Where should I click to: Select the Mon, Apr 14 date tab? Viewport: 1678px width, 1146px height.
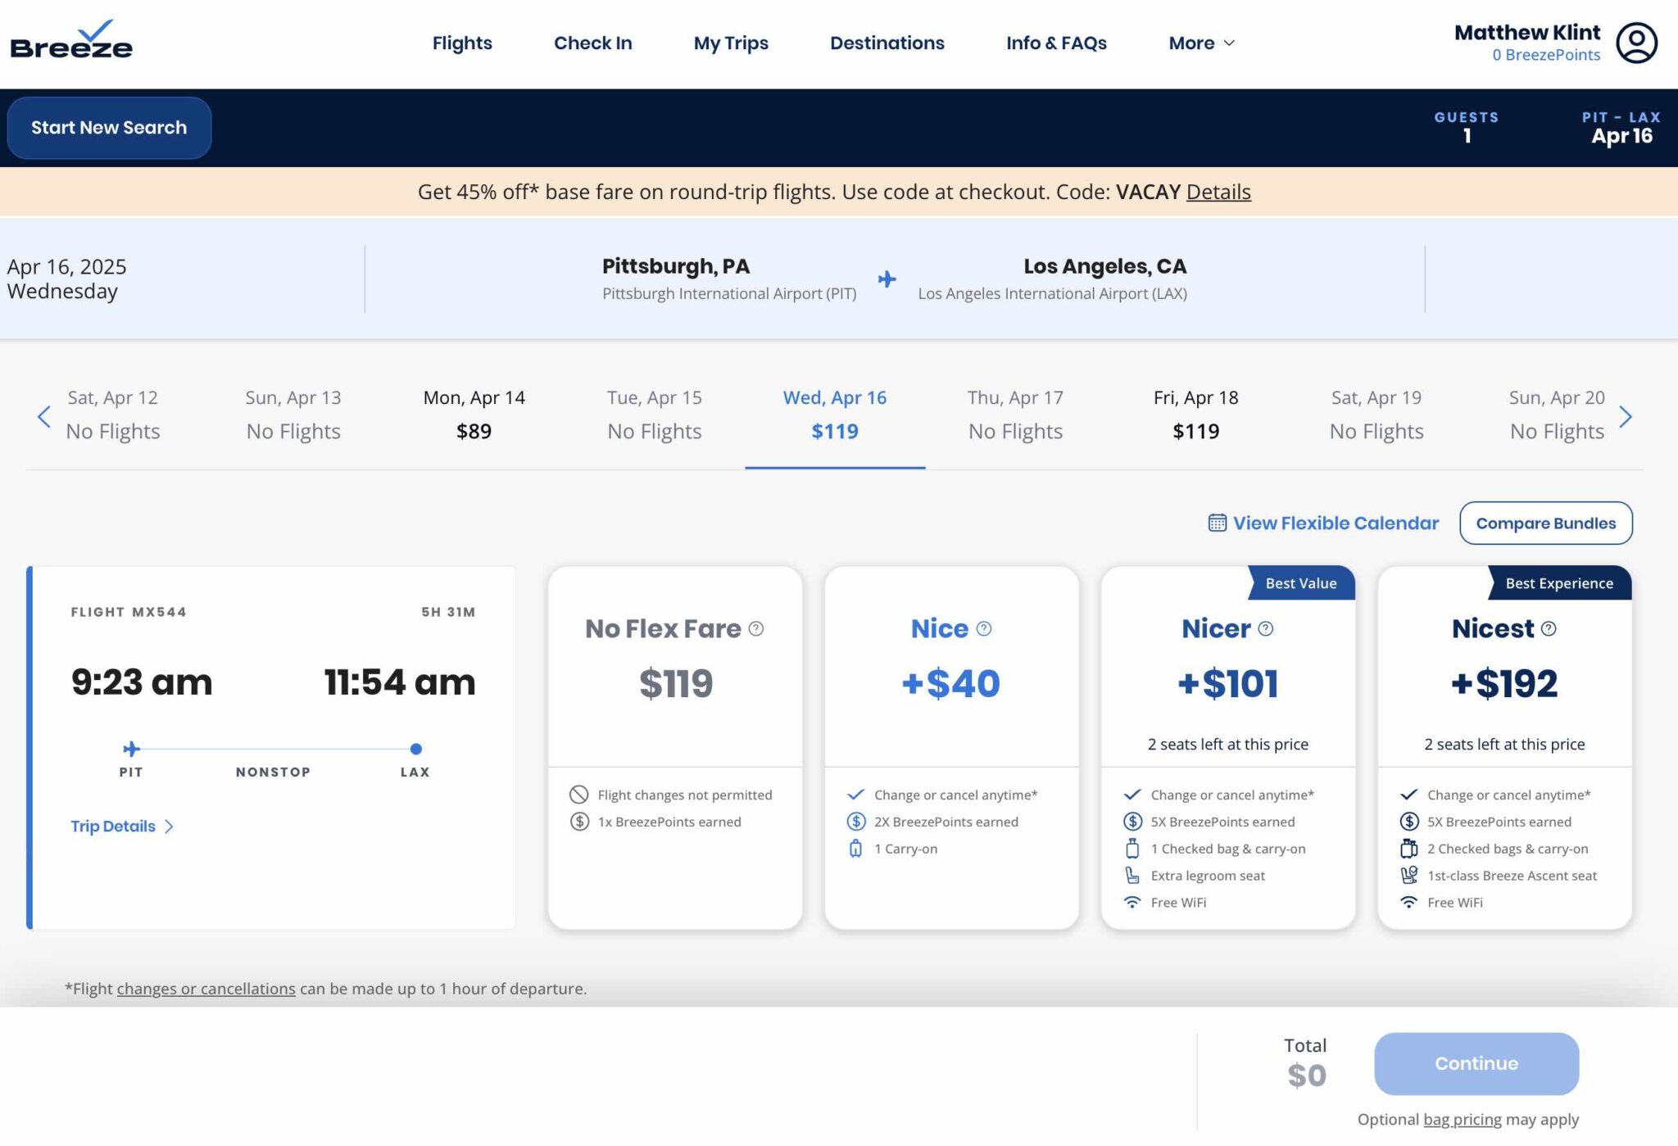point(474,414)
